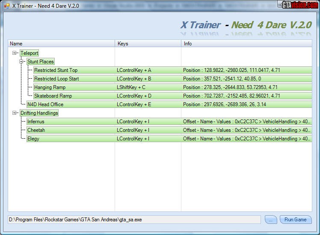
Task: Collapse the Teleport tree node
Action: point(15,53)
